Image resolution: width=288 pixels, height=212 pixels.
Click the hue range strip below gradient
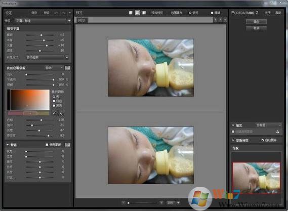28,113
